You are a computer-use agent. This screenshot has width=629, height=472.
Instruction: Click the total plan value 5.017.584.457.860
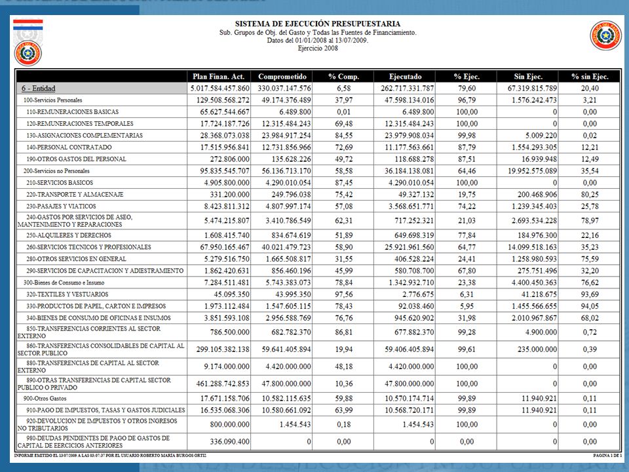pos(220,88)
